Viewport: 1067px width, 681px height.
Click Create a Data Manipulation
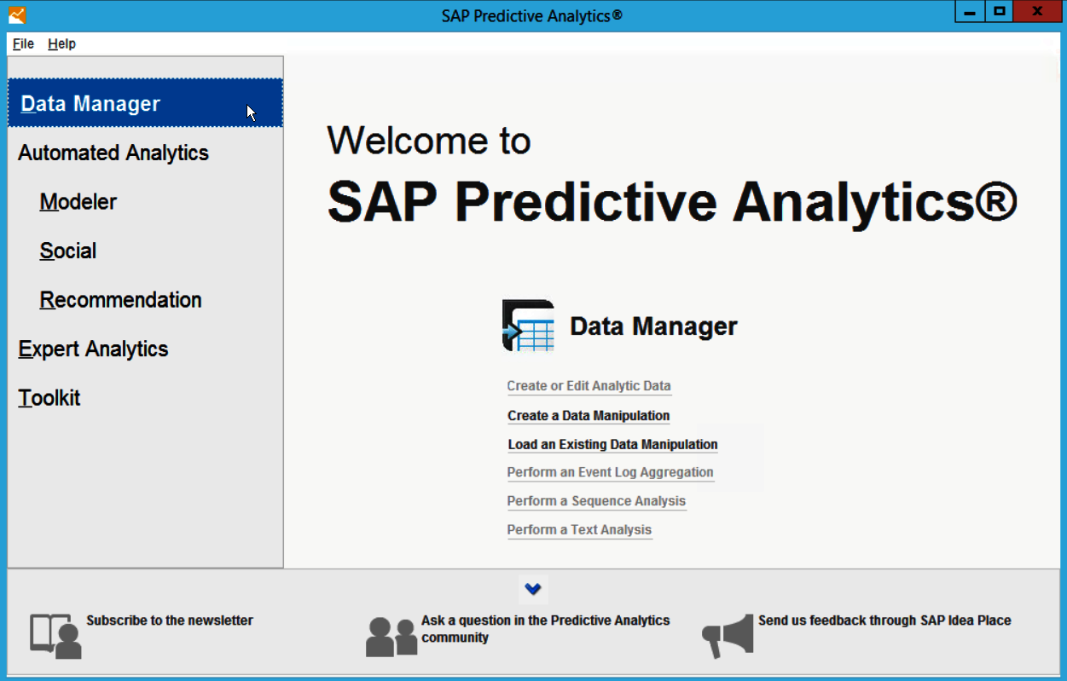(588, 415)
